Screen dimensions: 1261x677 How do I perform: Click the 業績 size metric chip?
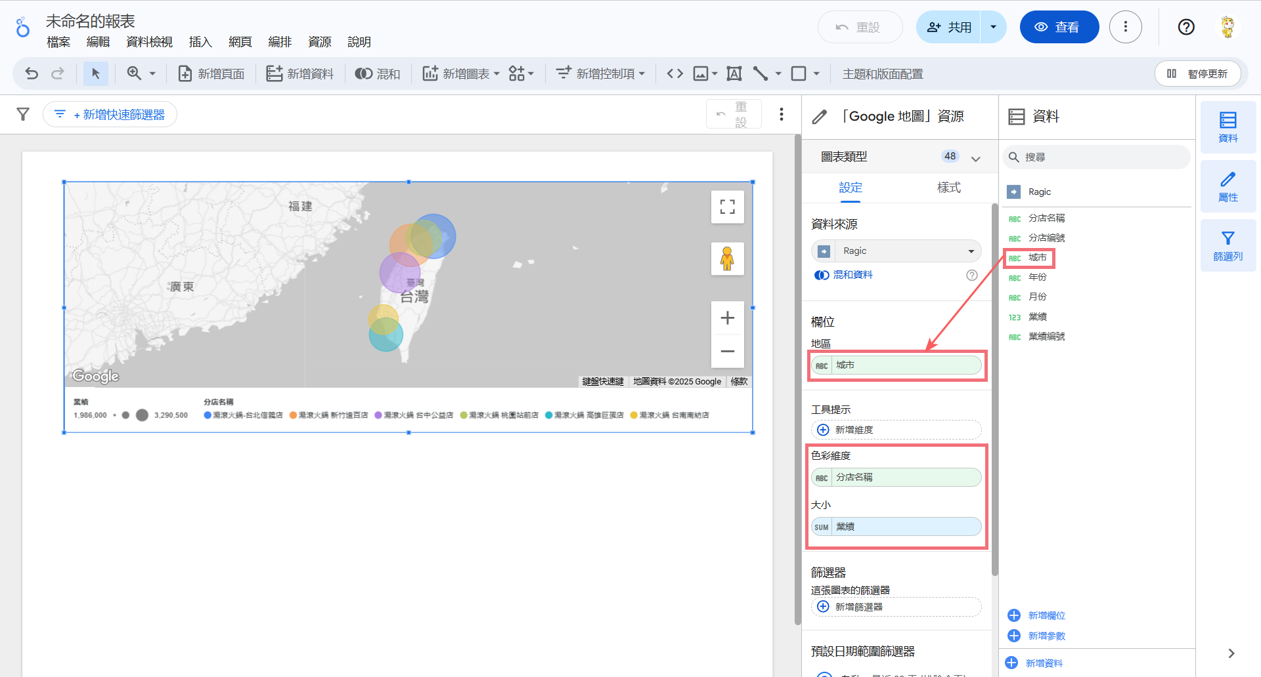pyautogui.click(x=896, y=527)
